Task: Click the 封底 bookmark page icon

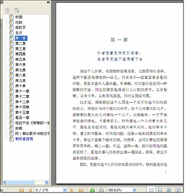Action: 11,128
